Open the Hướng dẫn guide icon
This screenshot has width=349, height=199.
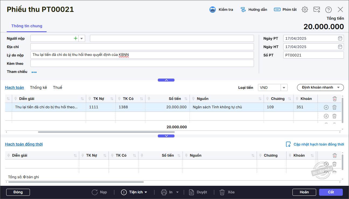243,10
